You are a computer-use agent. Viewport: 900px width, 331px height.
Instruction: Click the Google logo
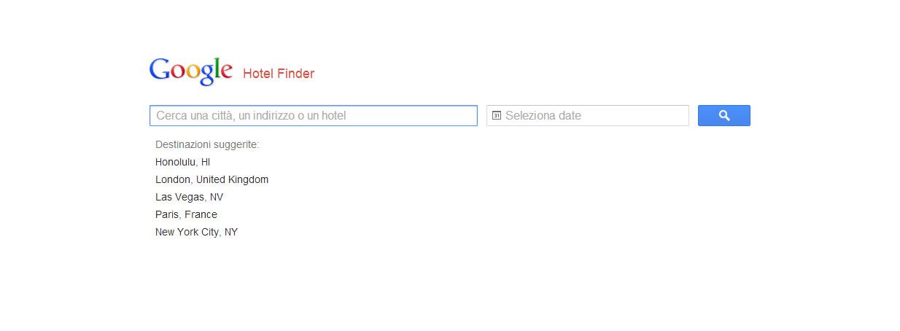pos(191,71)
